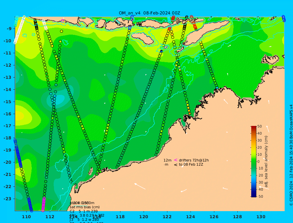This screenshot has width=293, height=223.
Task: Click the colorbar tick label '-10'
Action: [x=260, y=169]
